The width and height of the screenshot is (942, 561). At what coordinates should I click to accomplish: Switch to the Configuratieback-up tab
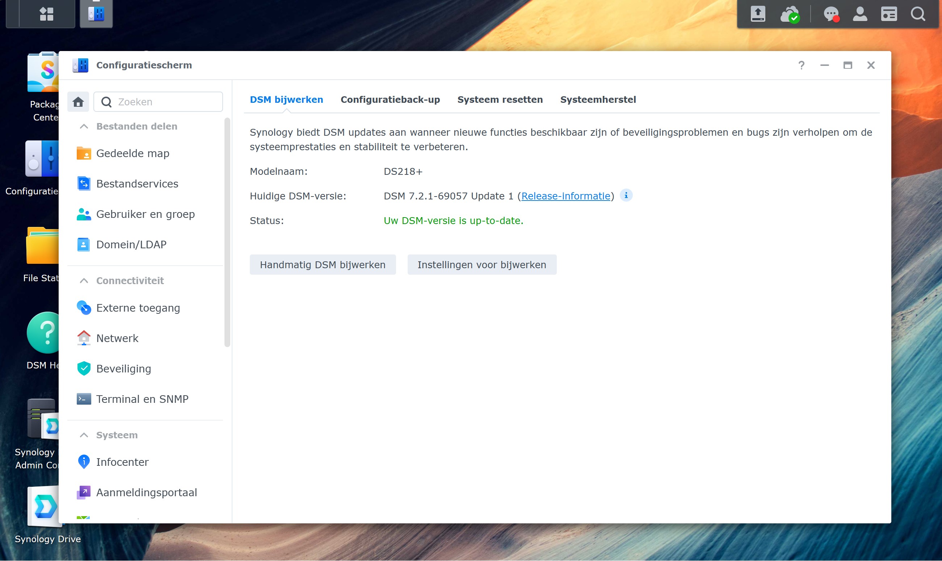pyautogui.click(x=390, y=100)
